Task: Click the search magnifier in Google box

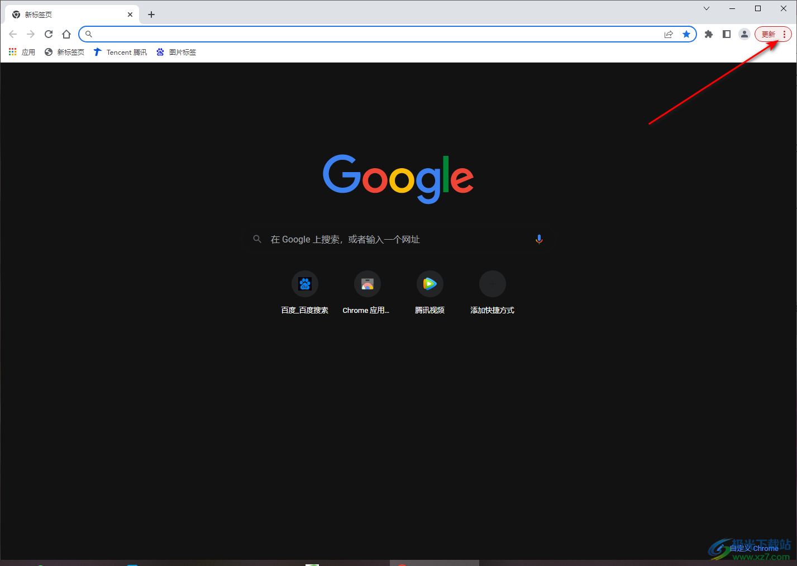Action: click(257, 239)
